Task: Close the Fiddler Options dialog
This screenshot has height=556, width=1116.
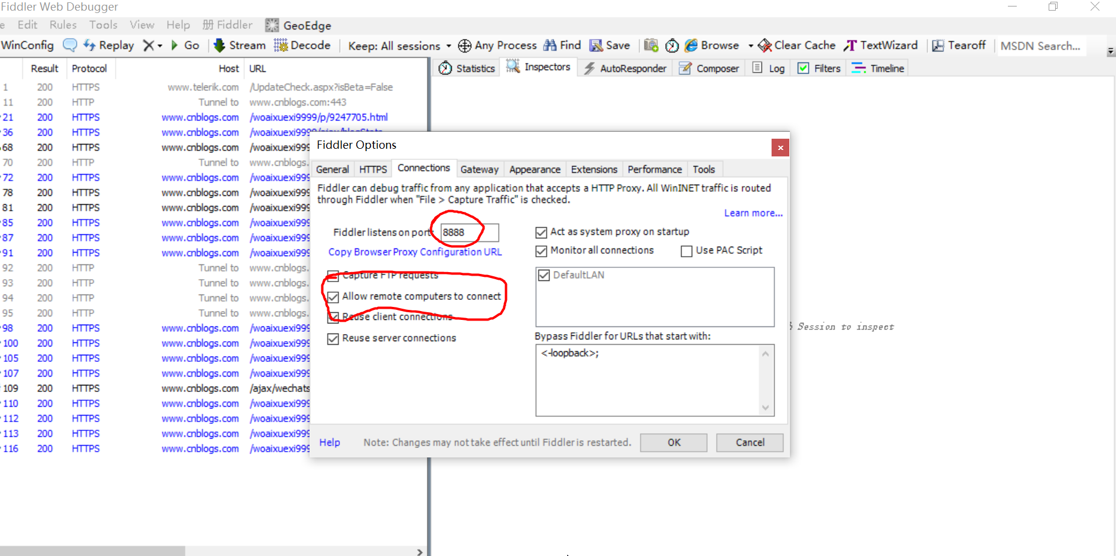Action: pos(780,148)
